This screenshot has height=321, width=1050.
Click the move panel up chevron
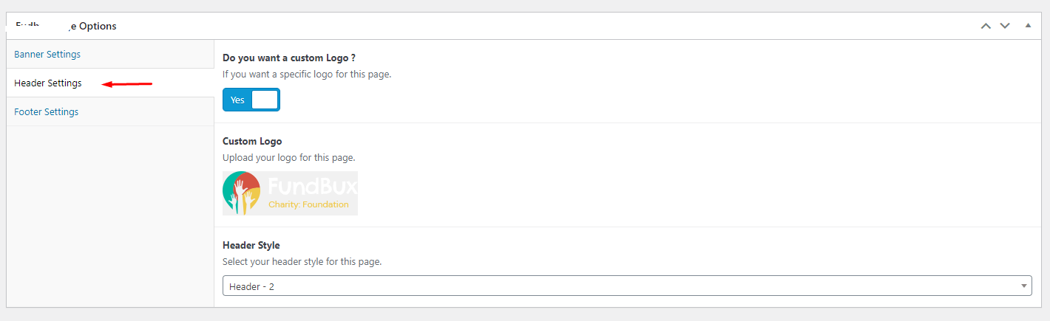tap(986, 26)
